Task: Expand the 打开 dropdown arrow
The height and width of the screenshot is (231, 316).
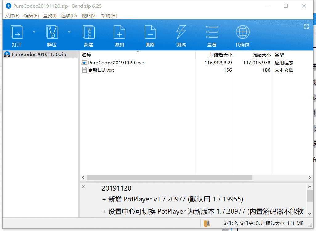Action: (34, 32)
